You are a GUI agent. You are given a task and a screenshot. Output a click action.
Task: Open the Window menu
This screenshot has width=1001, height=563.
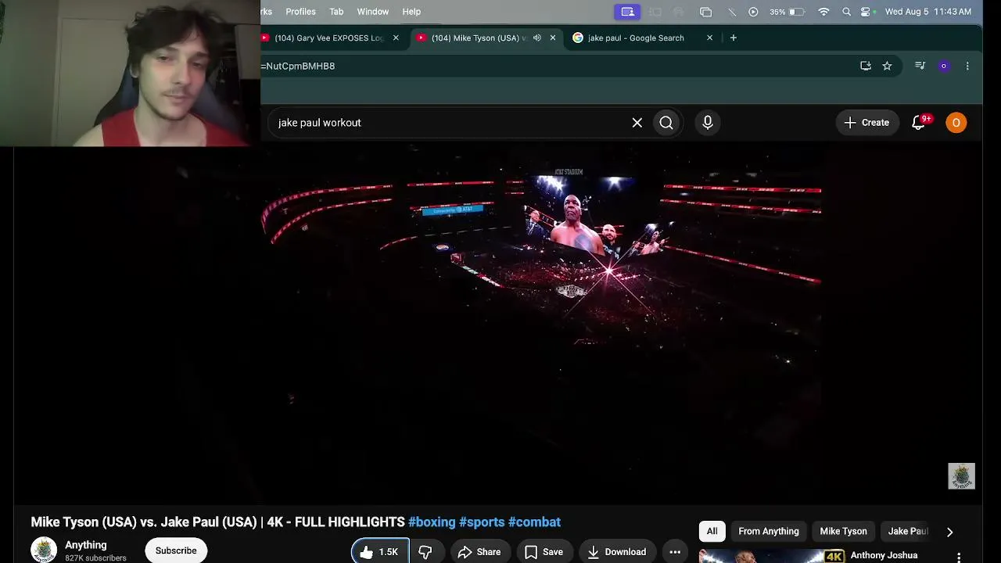(x=373, y=12)
